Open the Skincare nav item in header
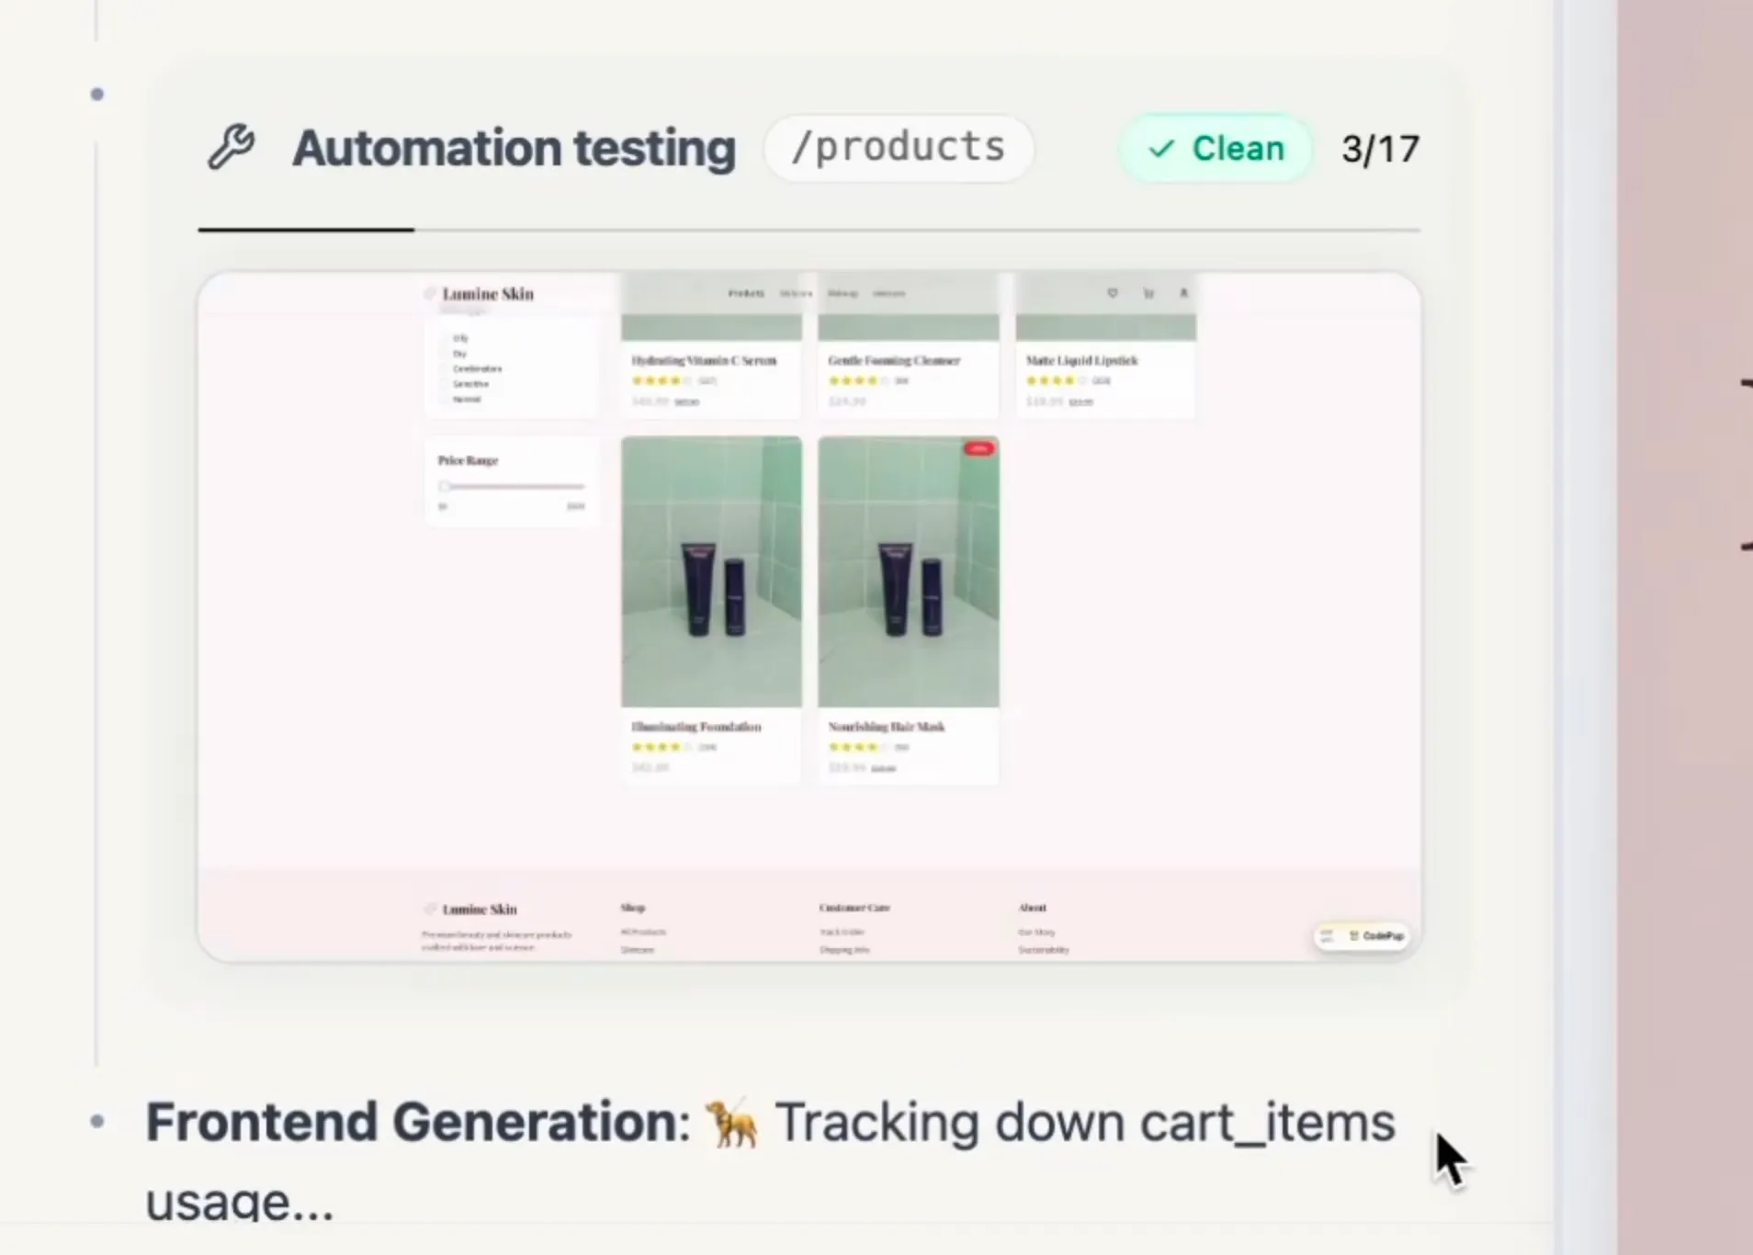Viewport: 1753px width, 1255px height. coord(796,293)
